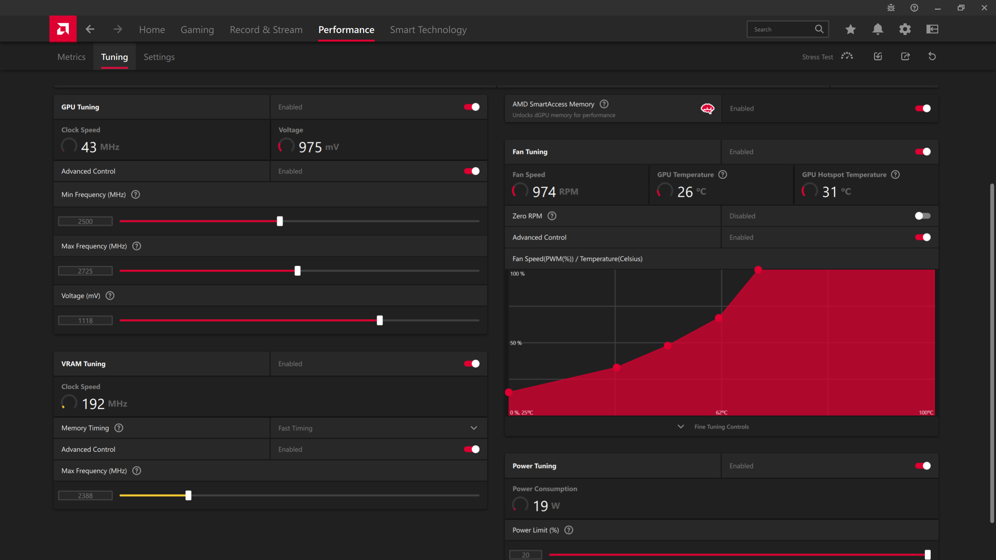Toggle Fan Tuning switch
Screen dimensions: 996x560
(923, 152)
